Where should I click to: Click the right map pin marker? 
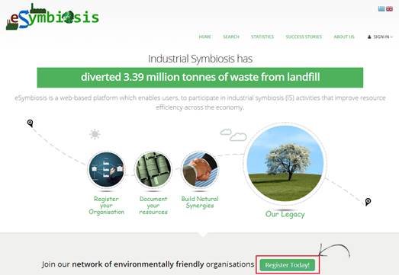[368, 202]
